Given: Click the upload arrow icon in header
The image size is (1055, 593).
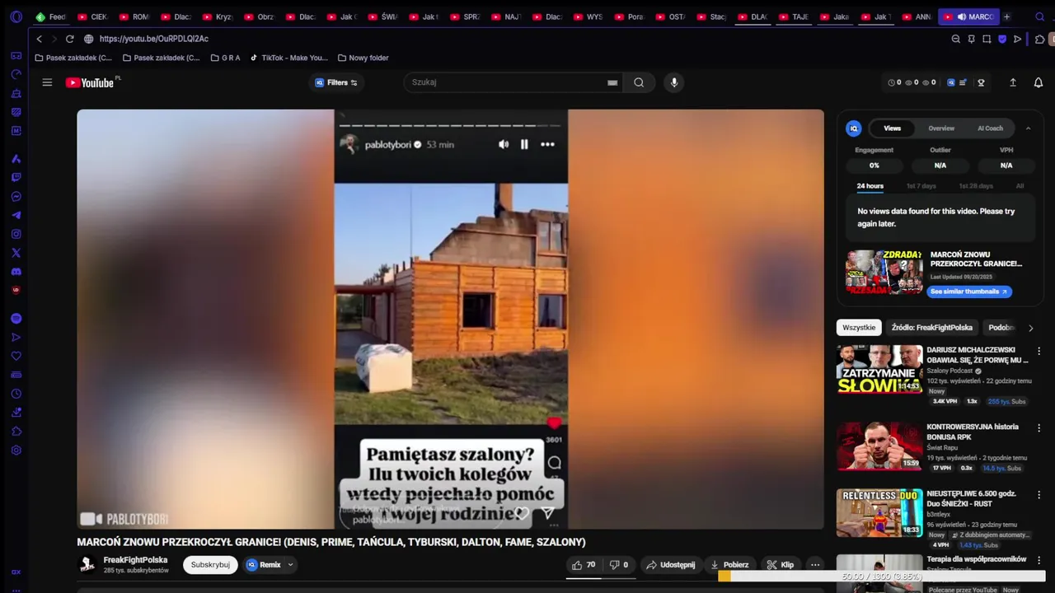Looking at the screenshot, I should tap(1013, 82).
